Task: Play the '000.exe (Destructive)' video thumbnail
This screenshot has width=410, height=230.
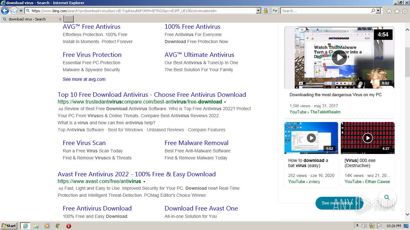Action: (x=367, y=138)
